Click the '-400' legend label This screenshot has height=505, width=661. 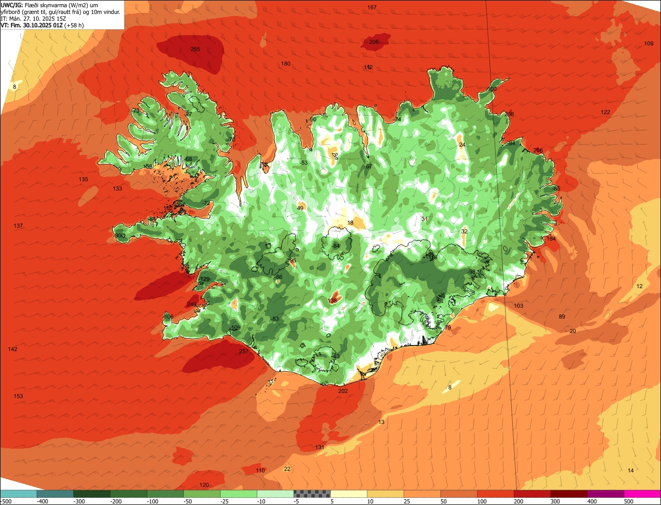pos(43,501)
